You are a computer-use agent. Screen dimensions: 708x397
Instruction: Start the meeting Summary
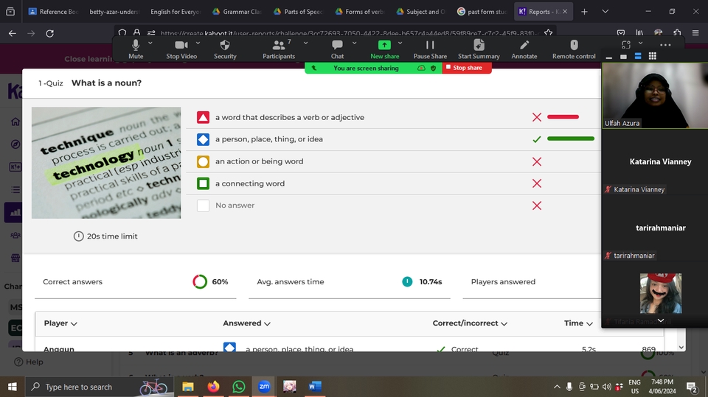tap(479, 49)
